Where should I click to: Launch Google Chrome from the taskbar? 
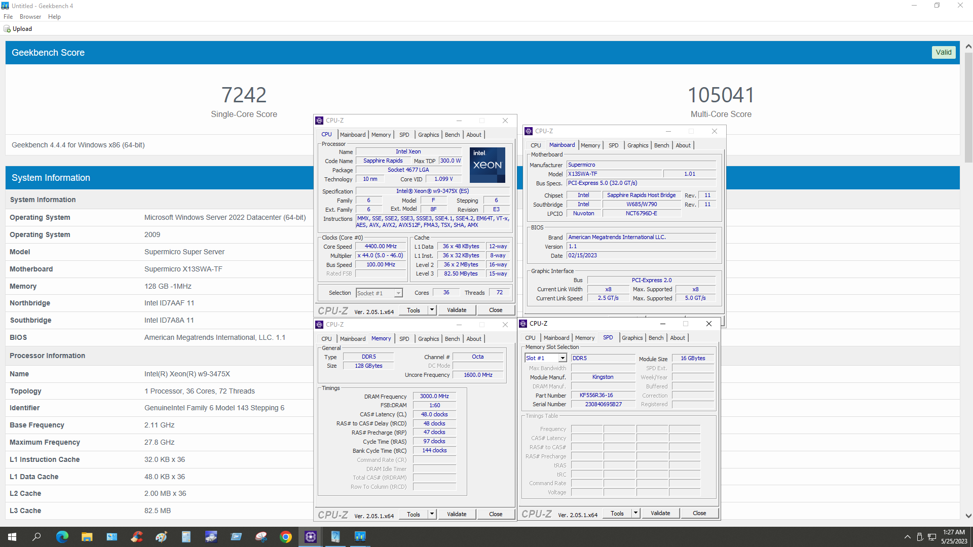pos(286,537)
